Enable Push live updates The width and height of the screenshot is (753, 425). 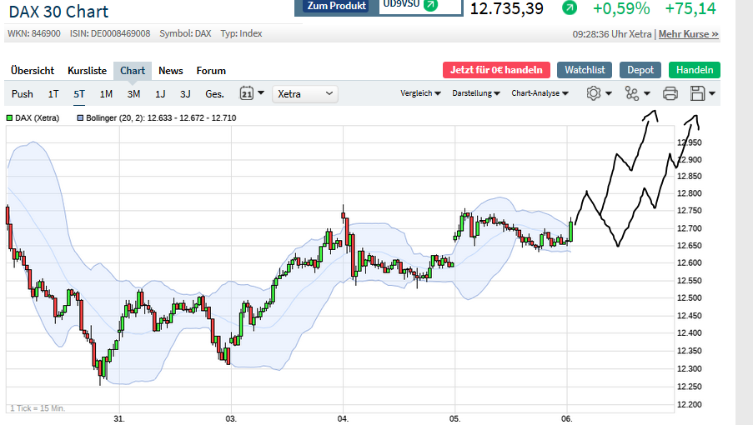click(23, 94)
